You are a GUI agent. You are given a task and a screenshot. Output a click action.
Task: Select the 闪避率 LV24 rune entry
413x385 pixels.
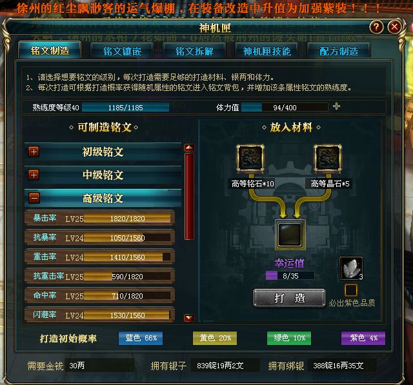99,315
